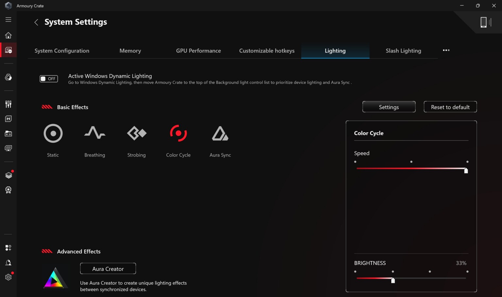Select the Lighting tab
This screenshot has height=297, width=502.
(335, 51)
